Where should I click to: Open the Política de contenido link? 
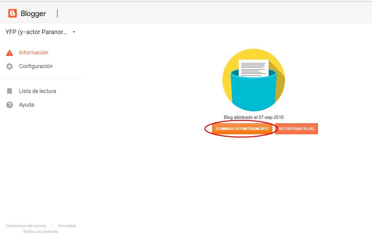pos(41,232)
